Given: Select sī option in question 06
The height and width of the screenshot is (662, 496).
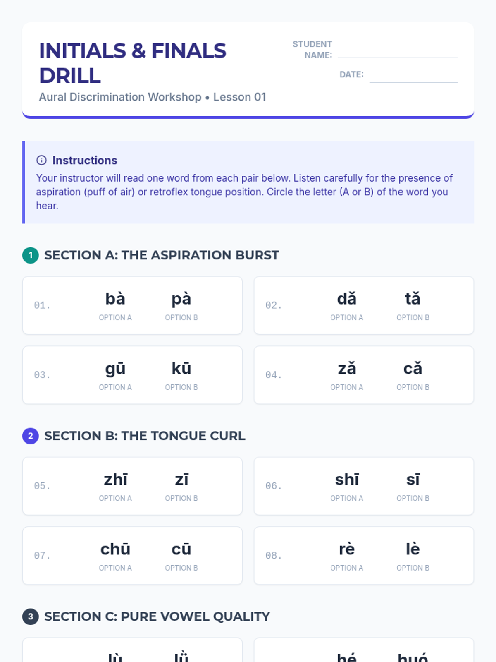Looking at the screenshot, I should click(x=413, y=486).
